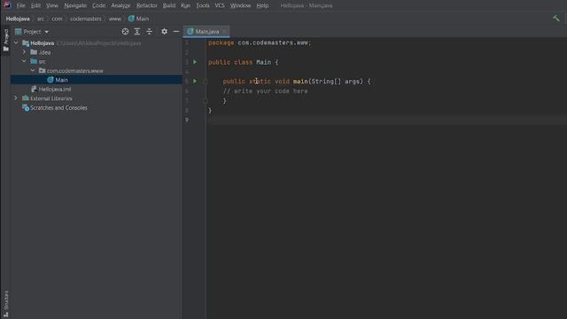
Task: Click the fold marker at main method line
Action: tap(205, 82)
